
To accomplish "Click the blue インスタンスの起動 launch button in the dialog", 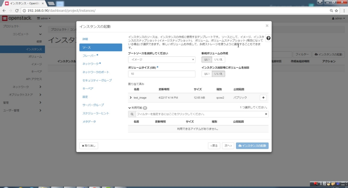I will pos(252,146).
